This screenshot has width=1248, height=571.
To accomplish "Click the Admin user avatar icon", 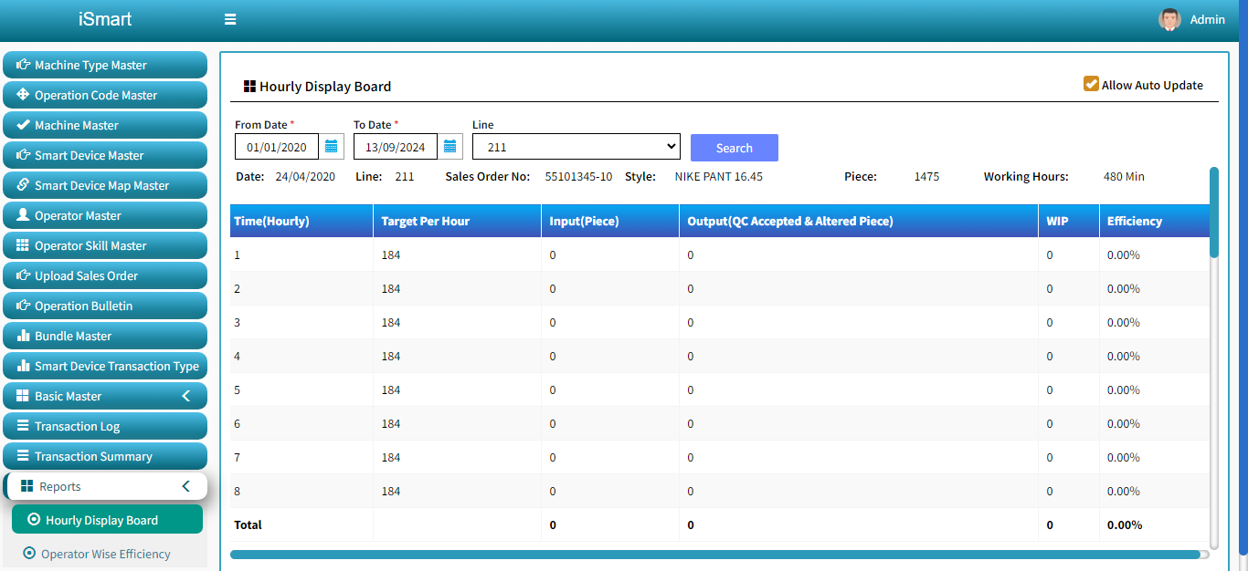I will [1169, 19].
